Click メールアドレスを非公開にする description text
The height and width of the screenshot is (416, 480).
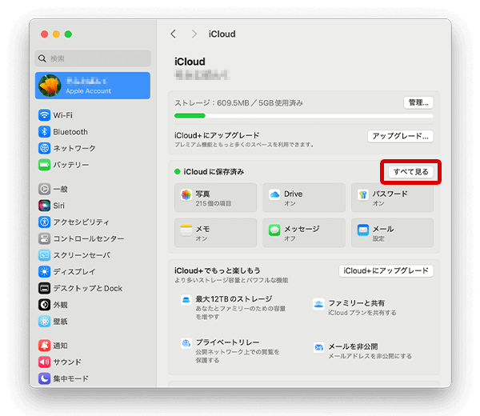coord(370,356)
